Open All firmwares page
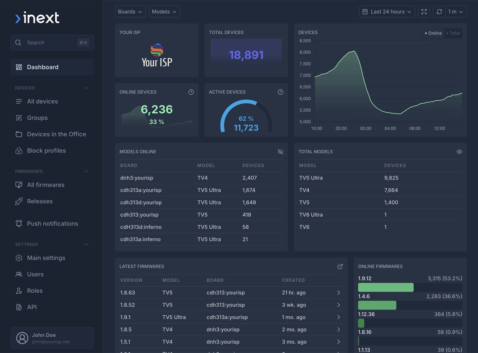 click(x=52, y=185)
